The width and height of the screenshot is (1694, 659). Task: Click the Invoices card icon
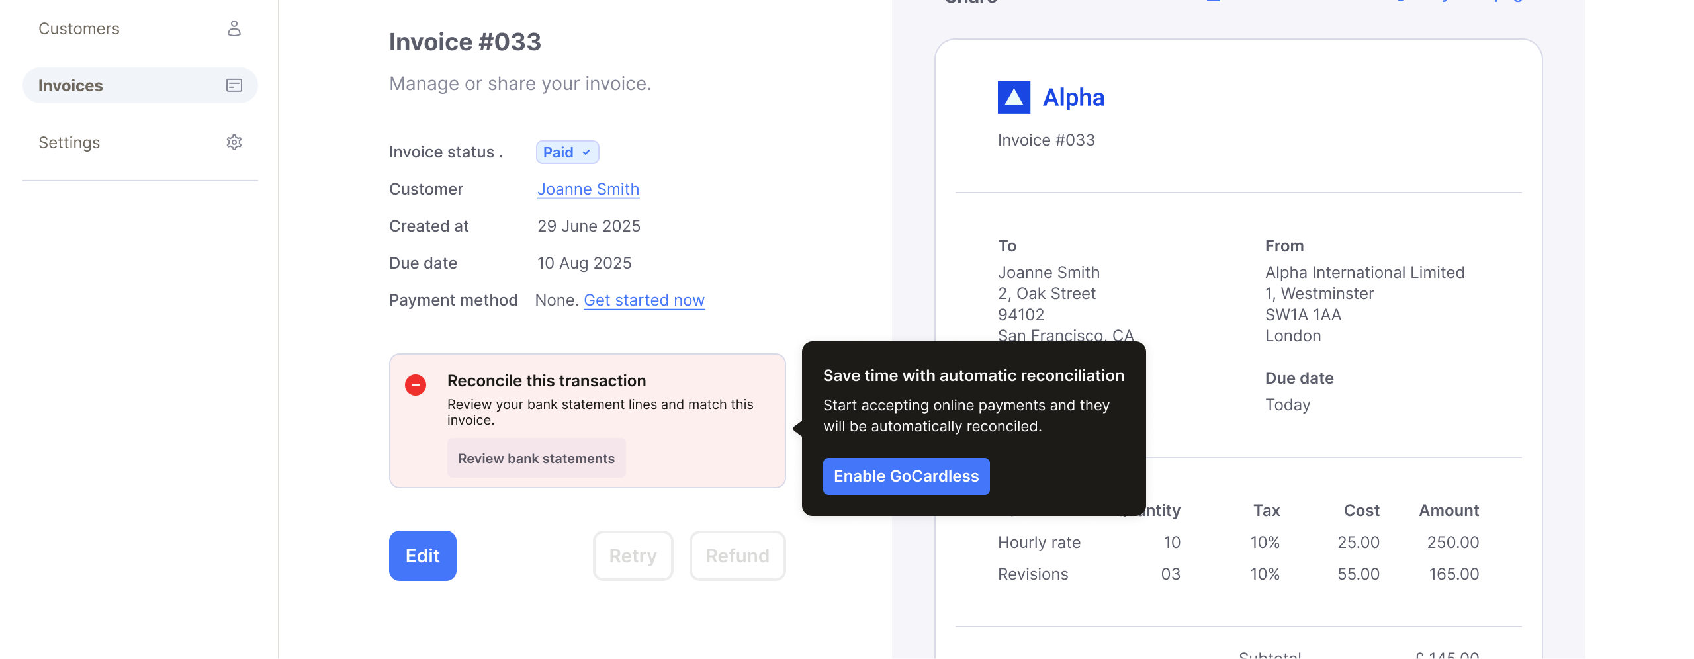pos(234,85)
